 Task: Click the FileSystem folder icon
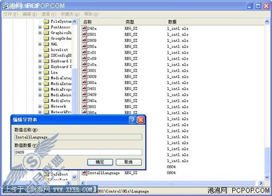(x=46, y=21)
